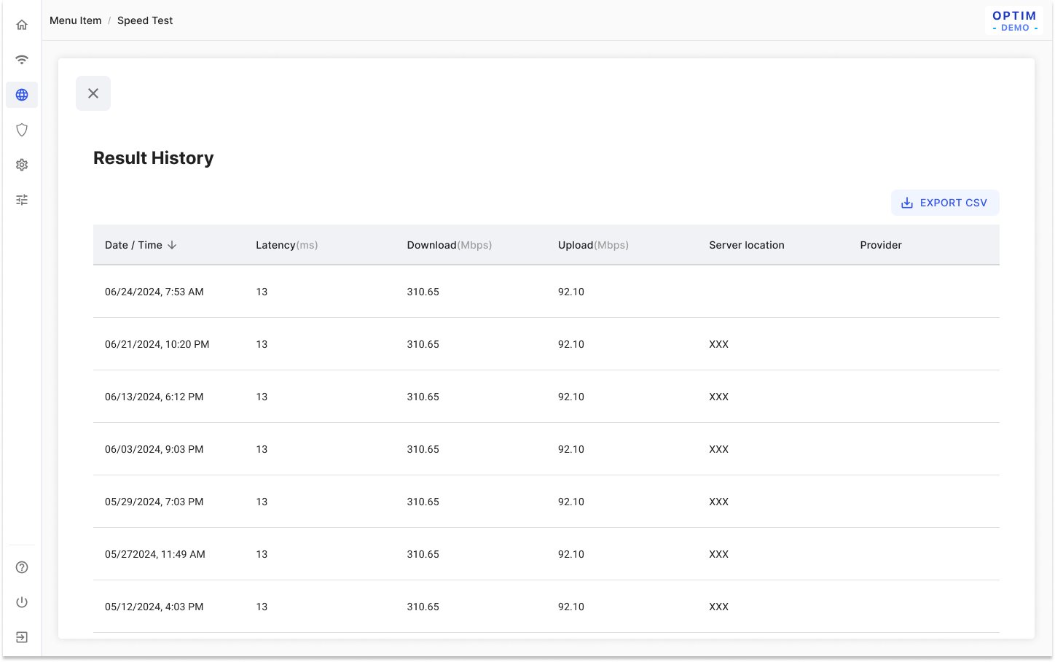Click the OPTIM DEMO logo
The width and height of the screenshot is (1055, 662).
(1015, 21)
